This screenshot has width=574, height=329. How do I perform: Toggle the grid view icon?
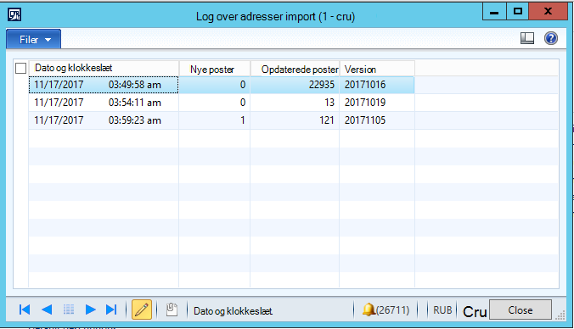click(x=69, y=309)
